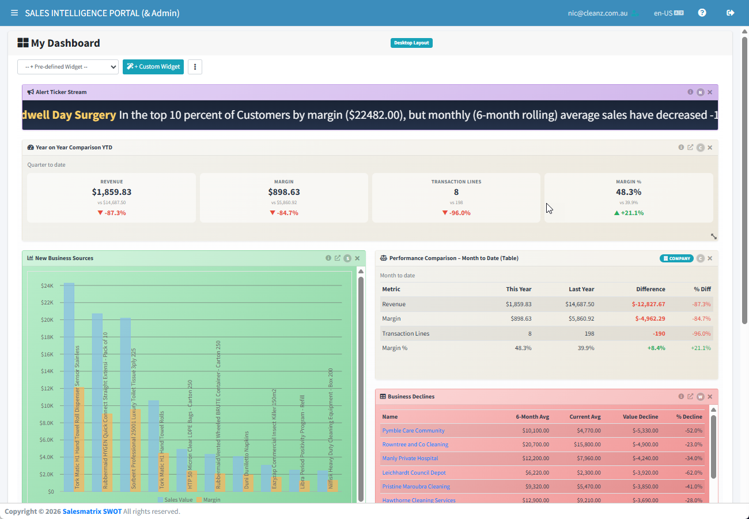This screenshot has height=519, width=749.
Task: Open Manly Private Hospital link
Action: click(x=410, y=458)
